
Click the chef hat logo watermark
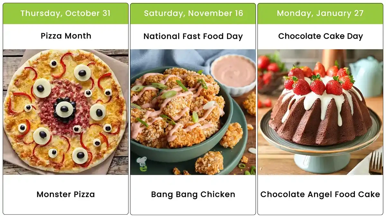[x=142, y=164]
